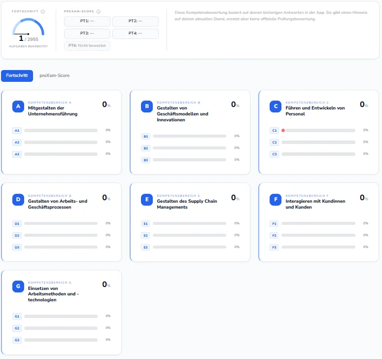Click the blue E badge of Kompetenzbereich E

pos(147,200)
